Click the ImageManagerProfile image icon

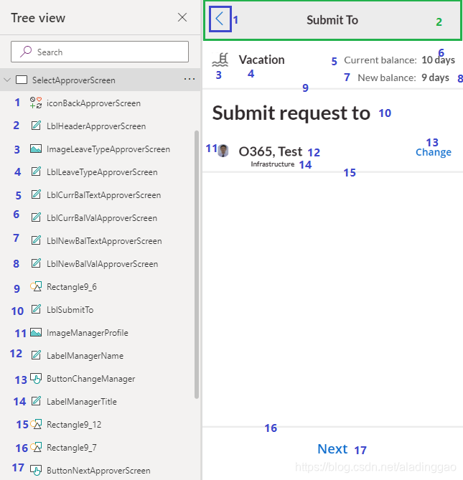click(36, 332)
